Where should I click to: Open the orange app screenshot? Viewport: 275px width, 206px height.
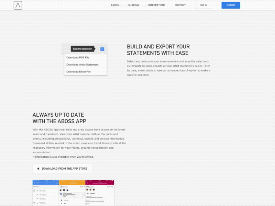coord(72,192)
